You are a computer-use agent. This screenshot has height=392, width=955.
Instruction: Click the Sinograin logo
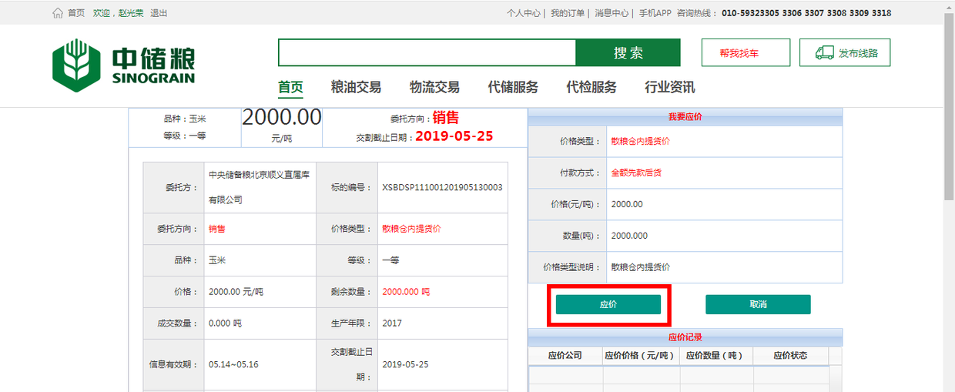(x=123, y=65)
